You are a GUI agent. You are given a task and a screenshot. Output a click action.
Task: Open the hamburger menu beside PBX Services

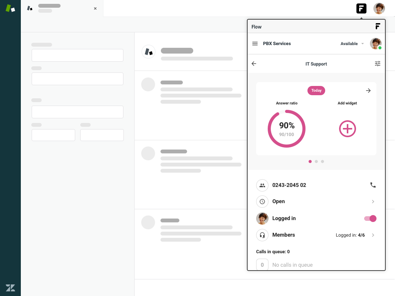tap(255, 44)
